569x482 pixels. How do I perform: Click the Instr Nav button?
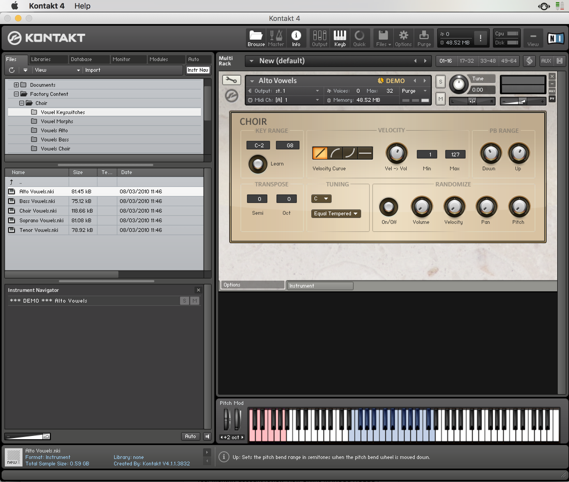tap(198, 70)
